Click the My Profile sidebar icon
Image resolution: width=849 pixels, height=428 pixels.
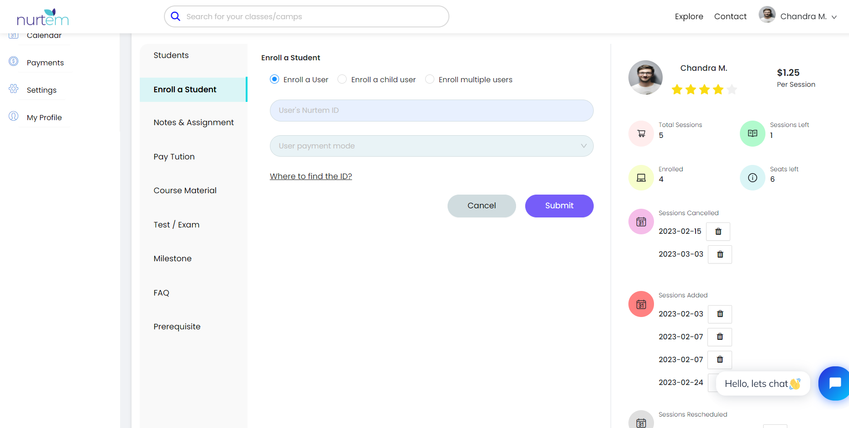click(14, 116)
